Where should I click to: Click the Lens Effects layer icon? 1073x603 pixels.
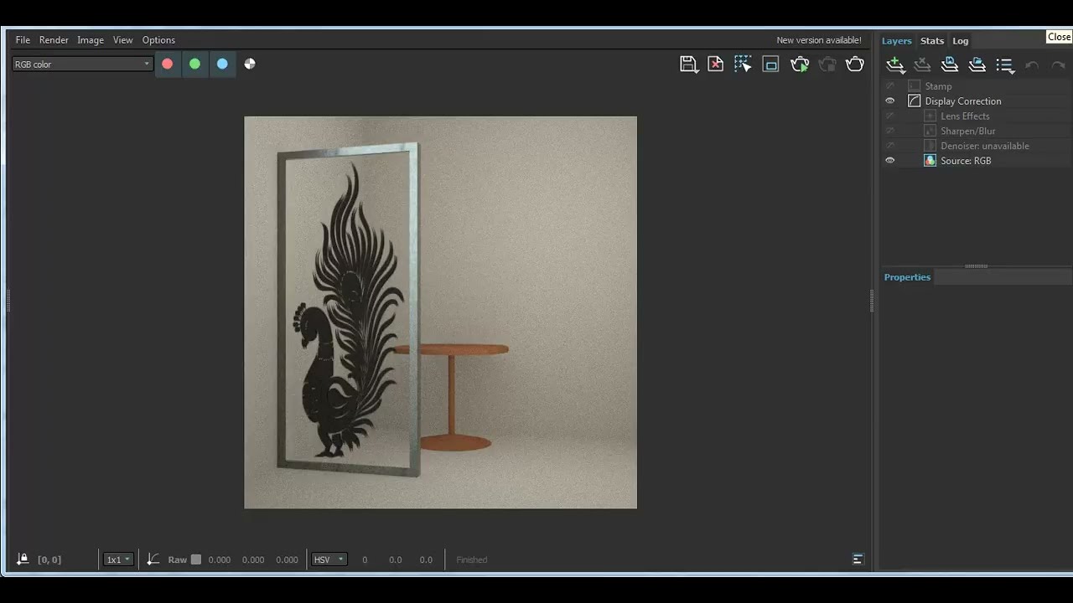tap(930, 116)
